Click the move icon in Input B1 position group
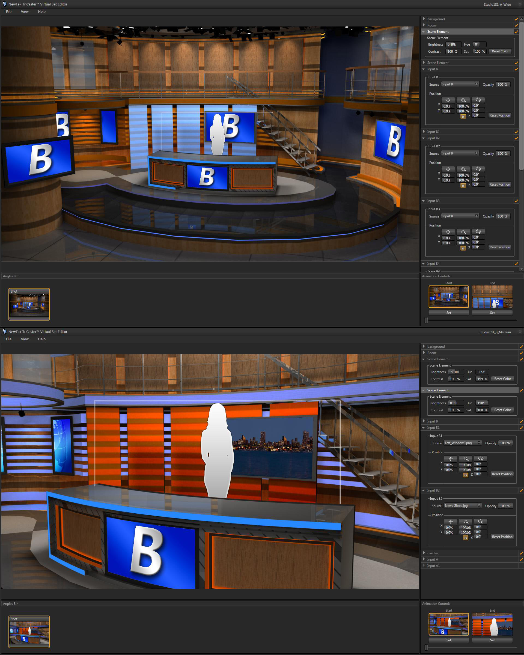 pyautogui.click(x=451, y=459)
